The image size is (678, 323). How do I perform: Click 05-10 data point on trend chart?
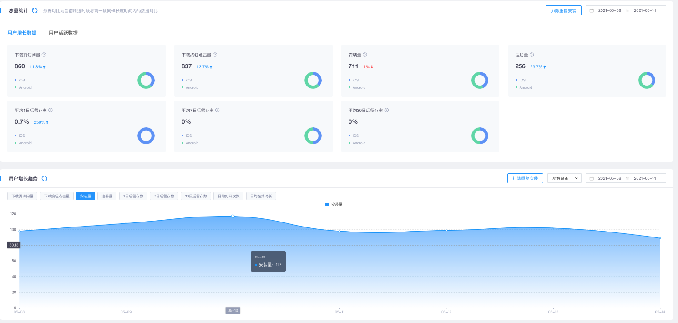[x=233, y=216]
